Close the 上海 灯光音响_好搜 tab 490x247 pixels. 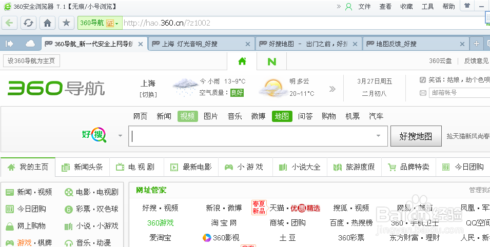(248, 45)
